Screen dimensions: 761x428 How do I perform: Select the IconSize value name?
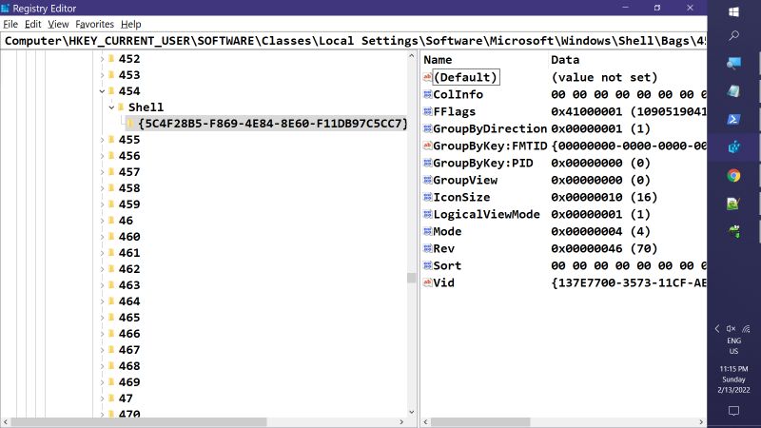[x=461, y=197]
